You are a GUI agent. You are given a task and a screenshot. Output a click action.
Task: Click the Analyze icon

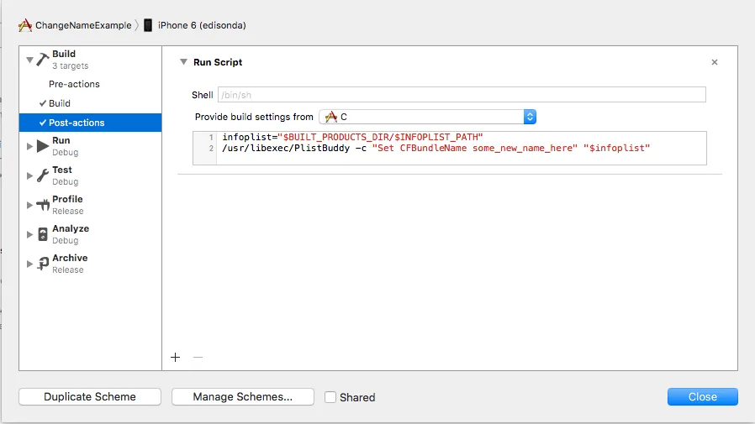pos(43,234)
